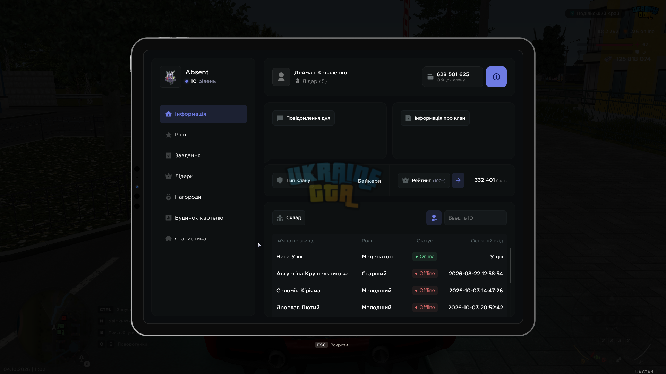Click the car icon beside Статистика
This screenshot has height=374, width=666.
(169, 239)
